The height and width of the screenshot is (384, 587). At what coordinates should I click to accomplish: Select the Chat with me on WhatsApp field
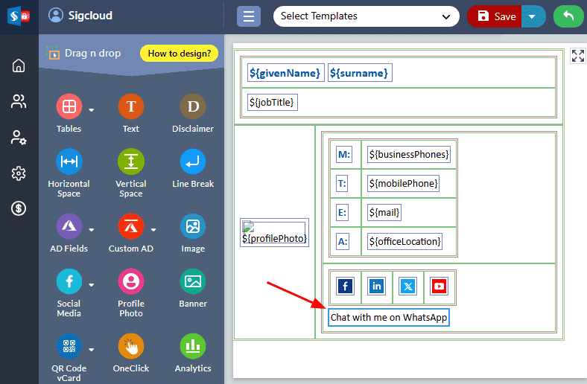[389, 318]
